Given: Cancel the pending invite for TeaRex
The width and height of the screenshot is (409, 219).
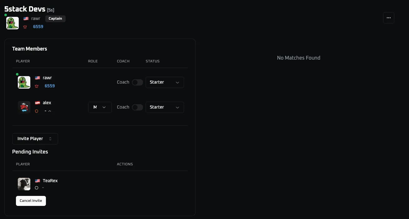Looking at the screenshot, I should tap(31, 201).
